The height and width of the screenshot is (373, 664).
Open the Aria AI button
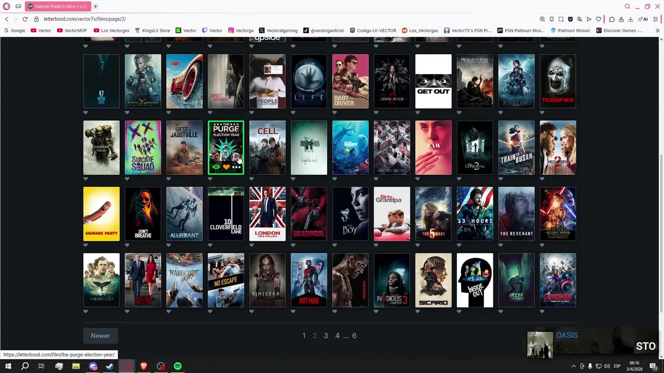[x=643, y=19]
